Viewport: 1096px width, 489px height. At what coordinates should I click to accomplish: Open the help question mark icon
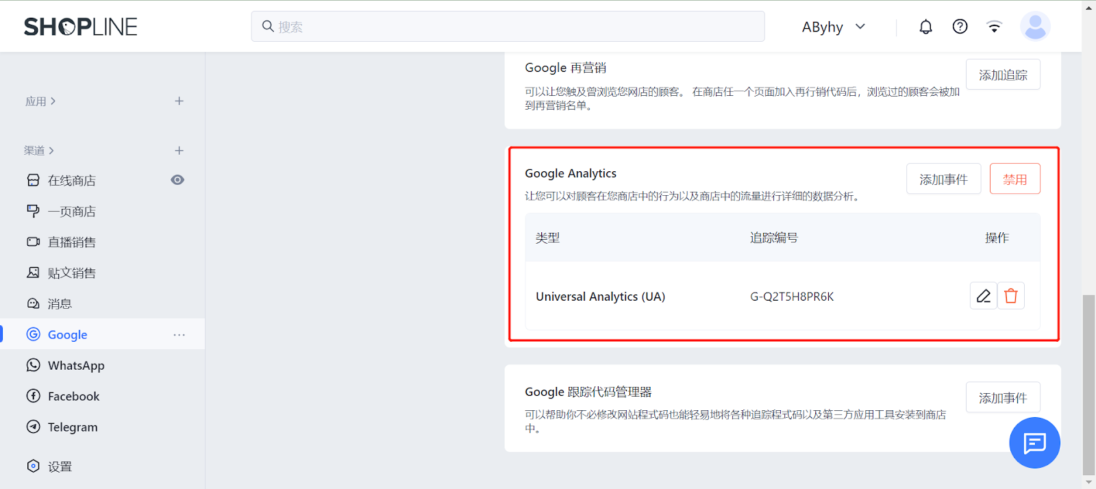pyautogui.click(x=960, y=27)
